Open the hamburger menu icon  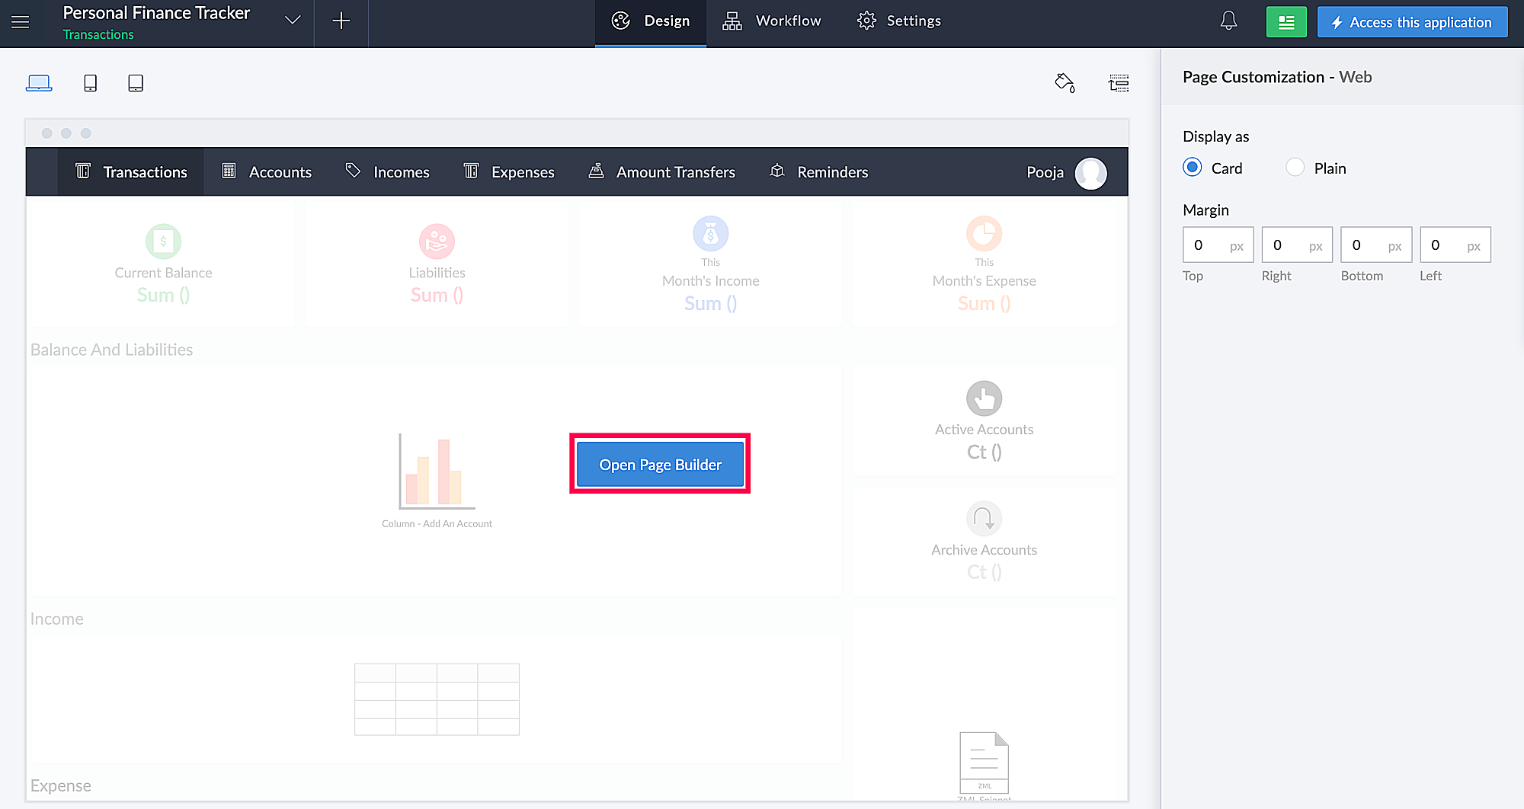coord(21,21)
